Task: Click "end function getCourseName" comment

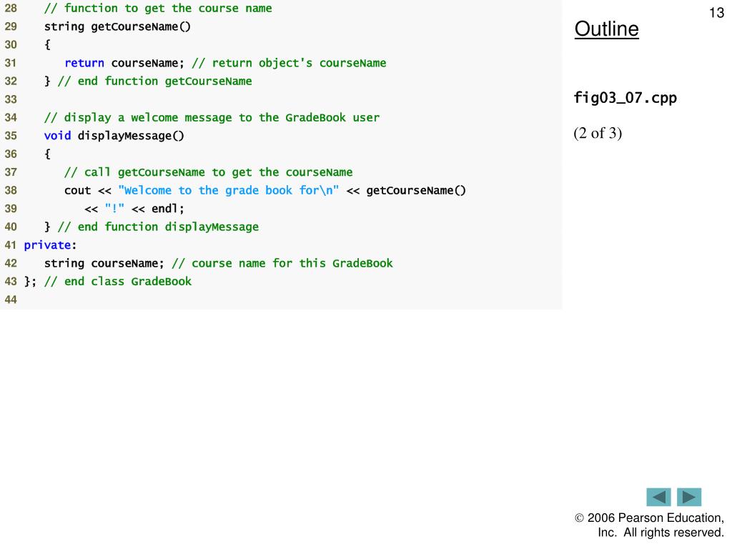Action: tap(155, 81)
